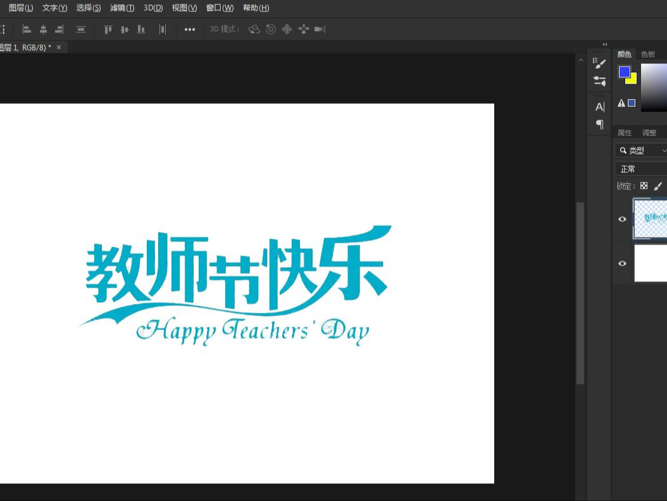Open the Character panel icon
Viewport: 667px width, 501px height.
pos(599,106)
